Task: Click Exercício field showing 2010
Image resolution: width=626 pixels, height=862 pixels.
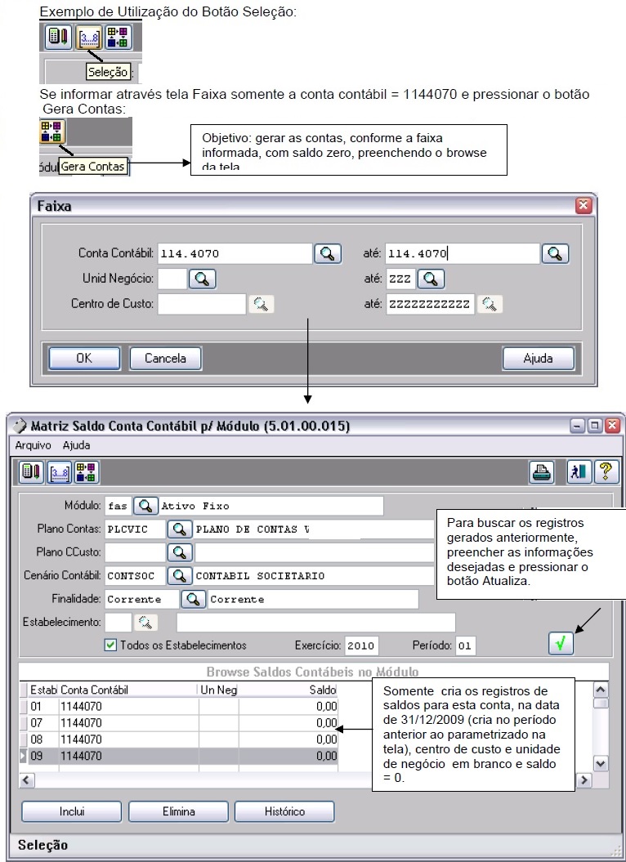Action: point(361,645)
